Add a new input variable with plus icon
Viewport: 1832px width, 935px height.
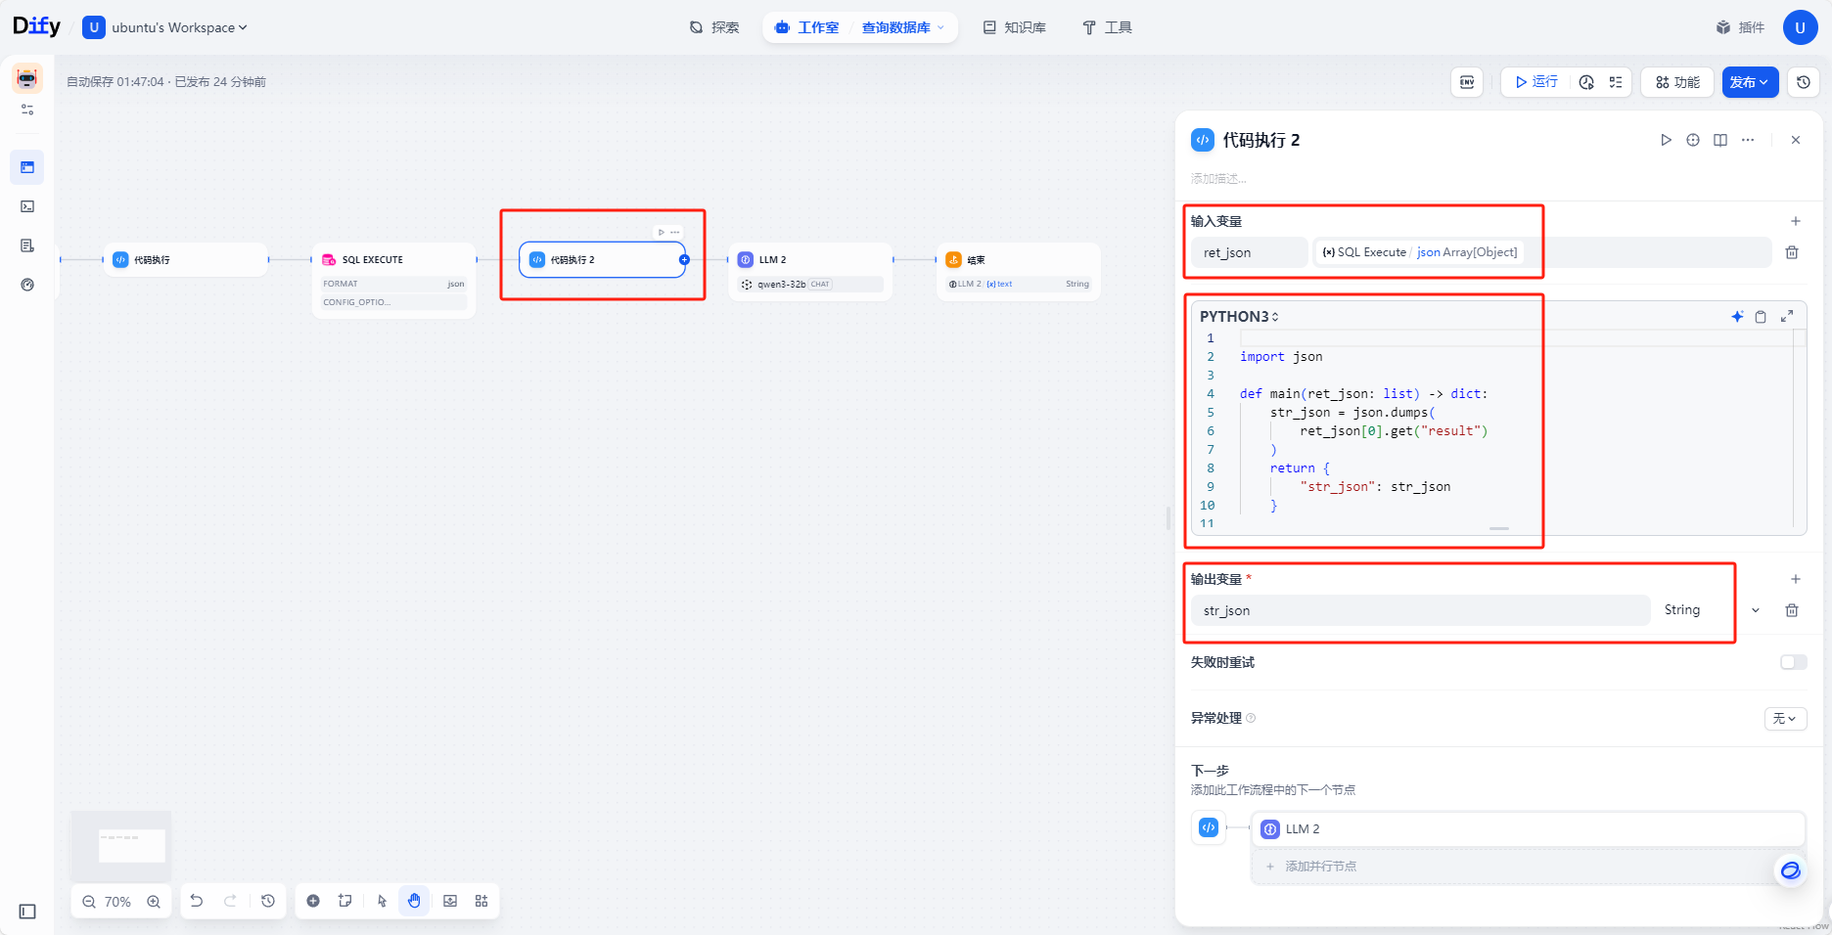pos(1796,221)
